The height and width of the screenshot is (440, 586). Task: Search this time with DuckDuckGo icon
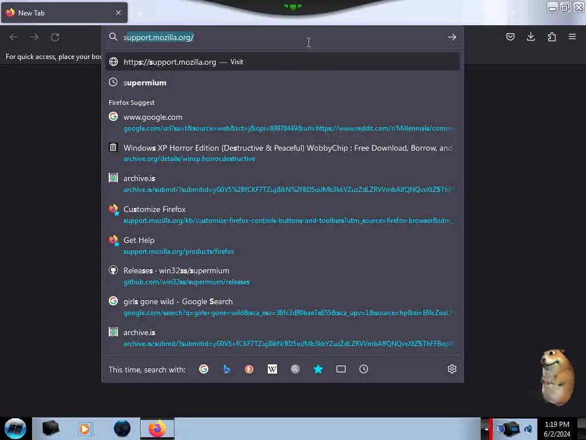click(x=250, y=370)
